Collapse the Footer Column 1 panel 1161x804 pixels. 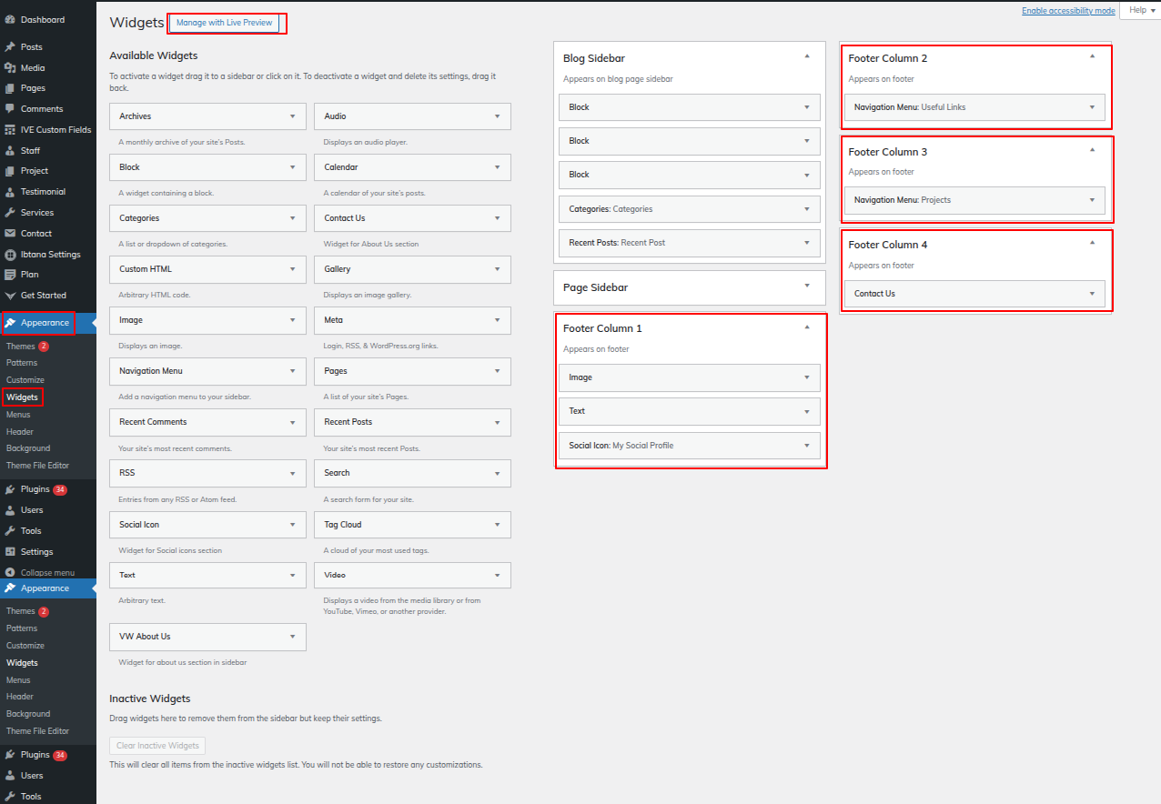tap(806, 327)
